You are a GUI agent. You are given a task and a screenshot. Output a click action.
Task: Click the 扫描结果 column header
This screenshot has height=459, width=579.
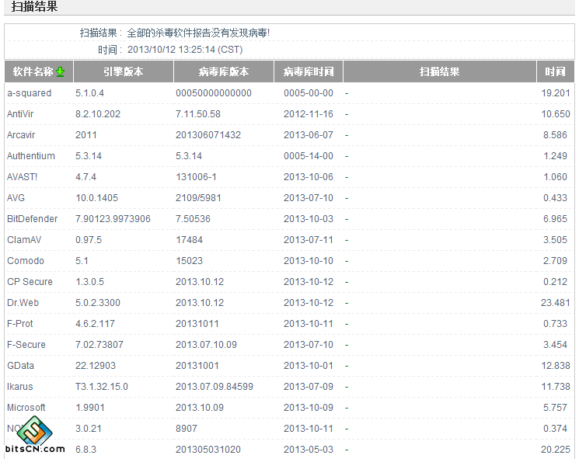[439, 71]
